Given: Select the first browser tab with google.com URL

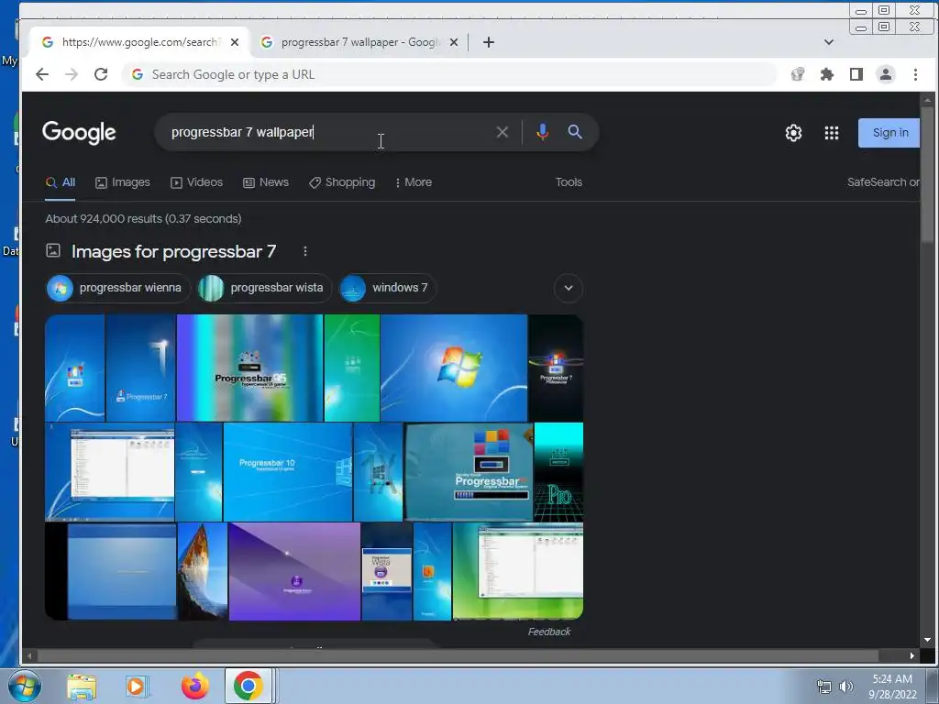Looking at the screenshot, I should pos(139,42).
